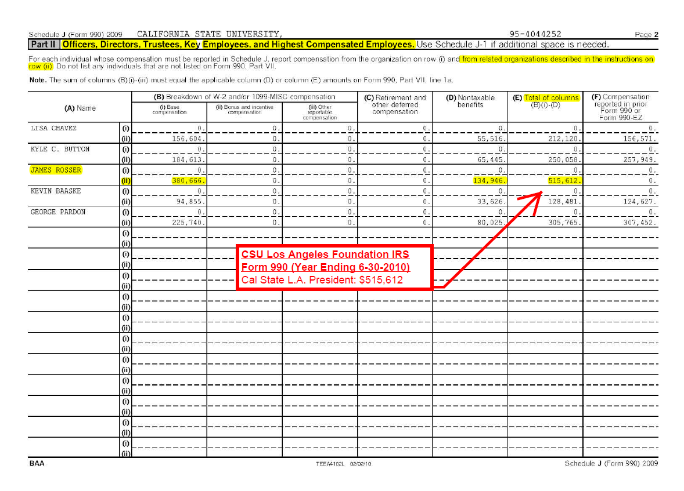Image resolution: width=684 pixels, height=491 pixels.
Task: Select the highlighted 515,612 total in table
Action: click(564, 180)
